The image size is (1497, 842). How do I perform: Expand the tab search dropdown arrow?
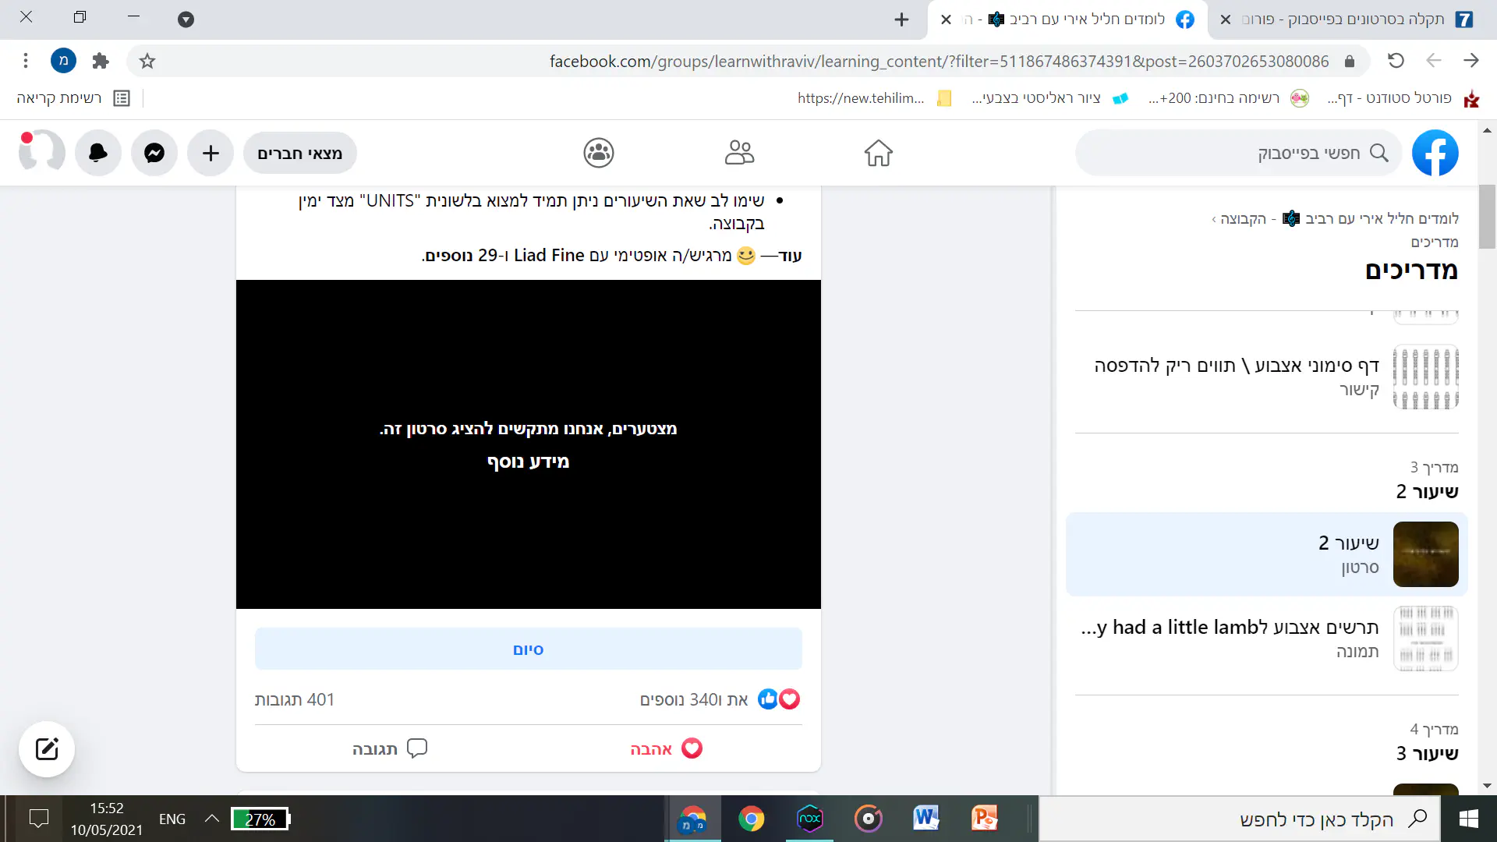click(x=186, y=19)
